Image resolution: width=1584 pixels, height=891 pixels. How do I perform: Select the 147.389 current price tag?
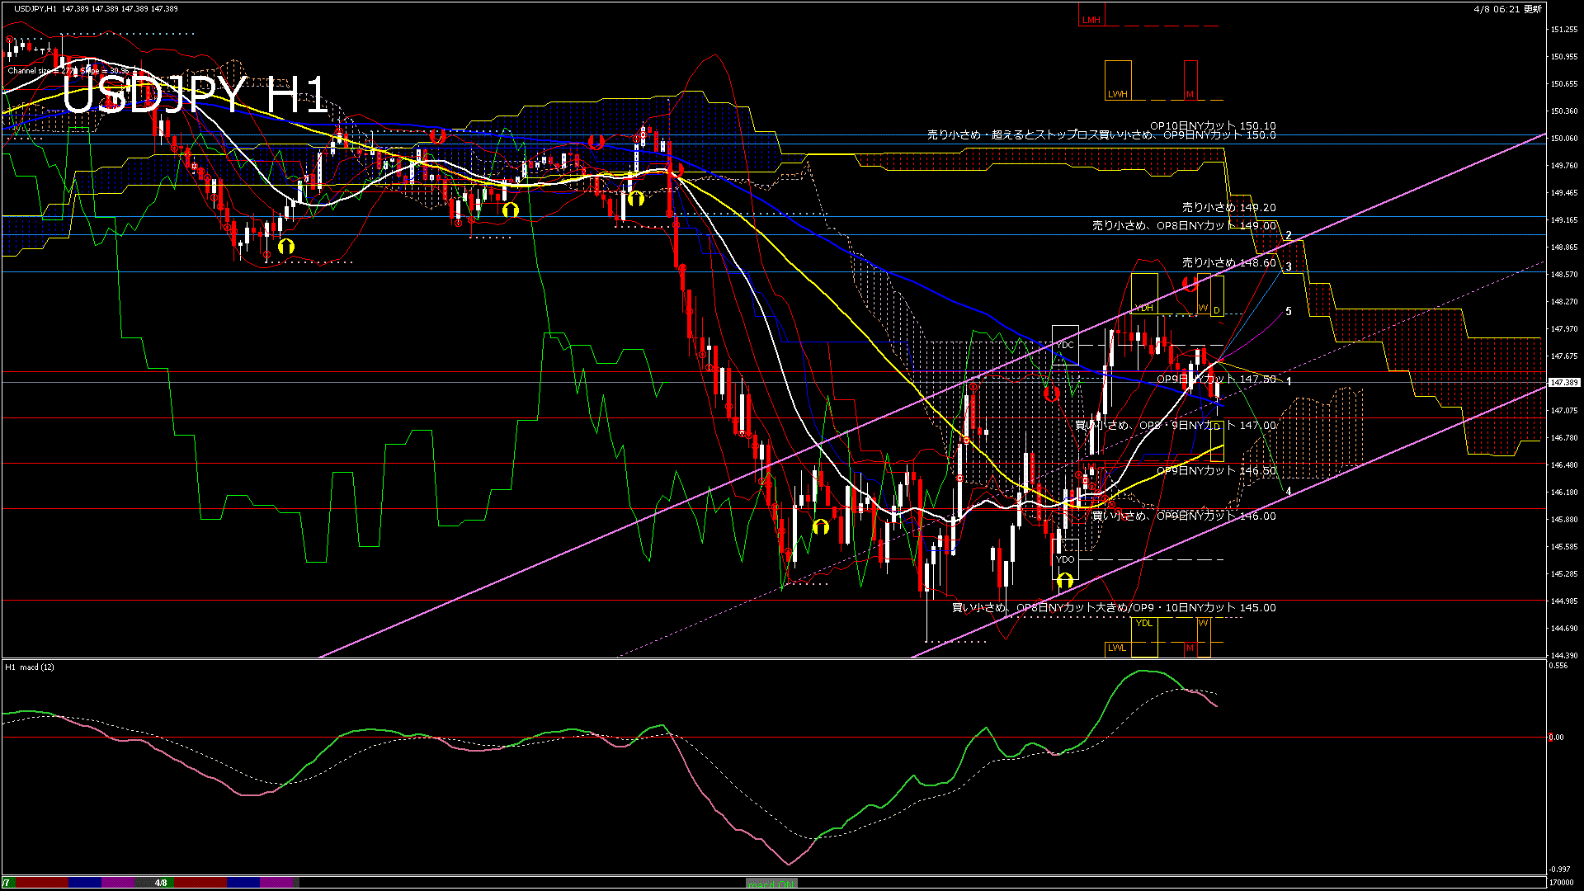pyautogui.click(x=1563, y=383)
